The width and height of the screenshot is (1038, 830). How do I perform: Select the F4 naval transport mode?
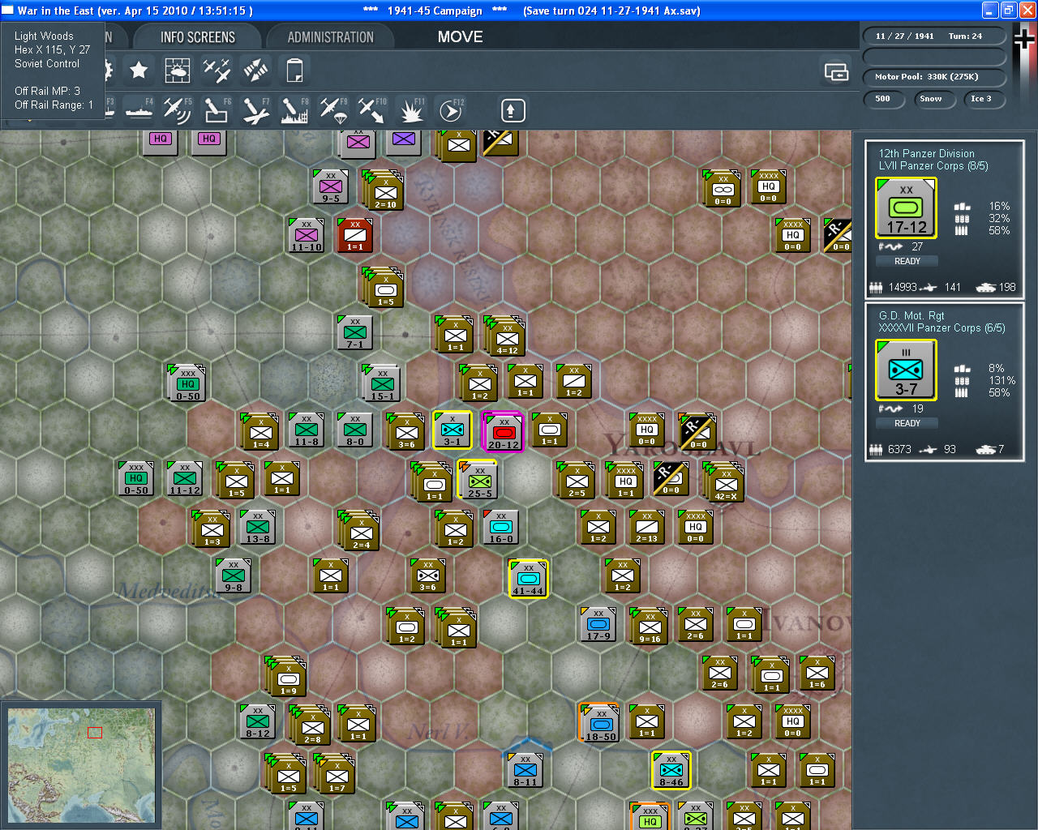[x=139, y=110]
